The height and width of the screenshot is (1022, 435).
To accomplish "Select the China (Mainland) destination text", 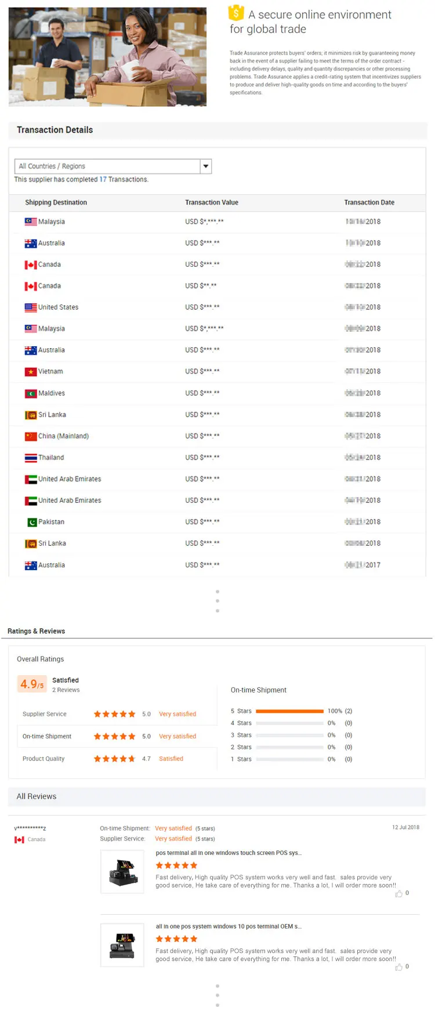I will pos(63,436).
